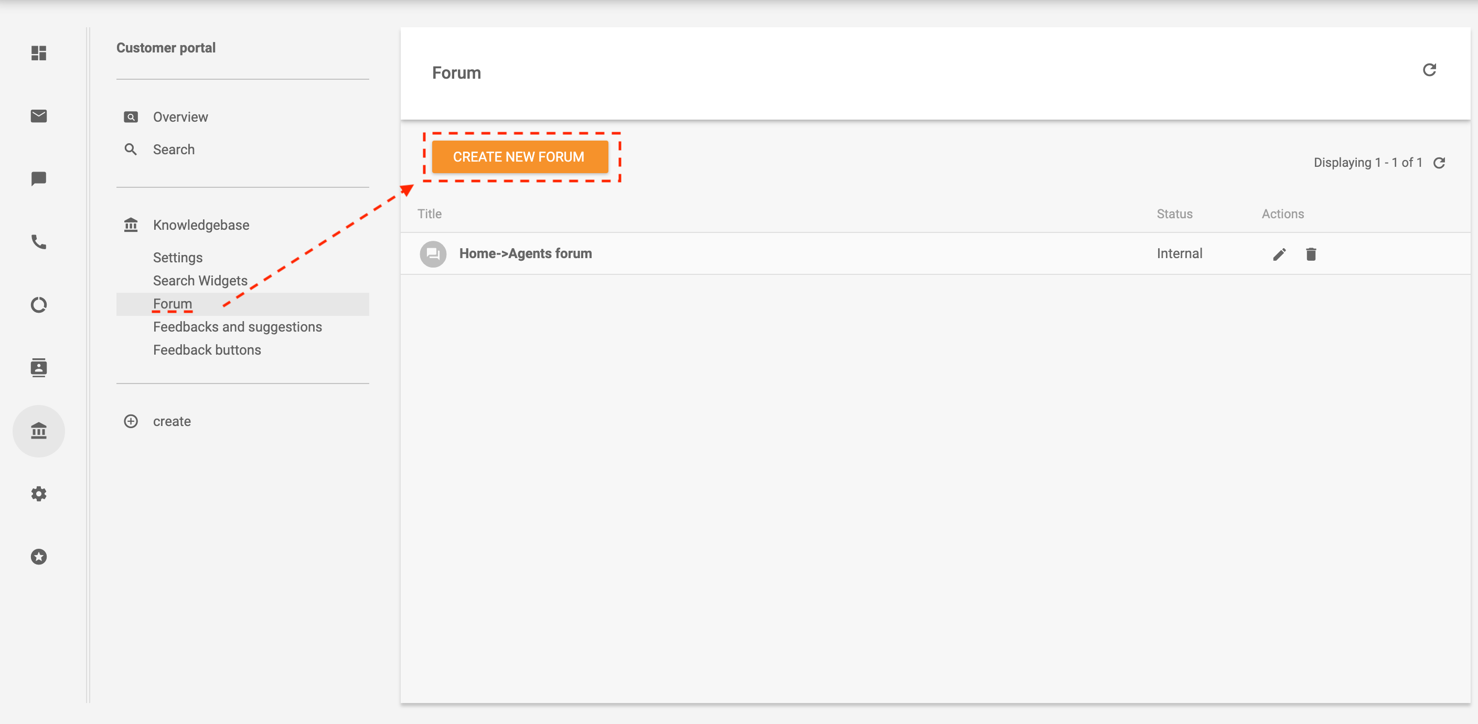Open Knowledgebase section
Image resolution: width=1478 pixels, height=724 pixels.
[x=201, y=225]
